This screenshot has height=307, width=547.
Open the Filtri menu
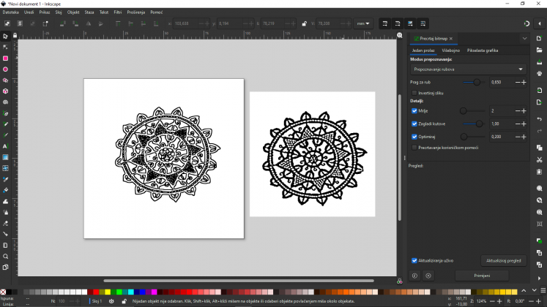pos(118,12)
